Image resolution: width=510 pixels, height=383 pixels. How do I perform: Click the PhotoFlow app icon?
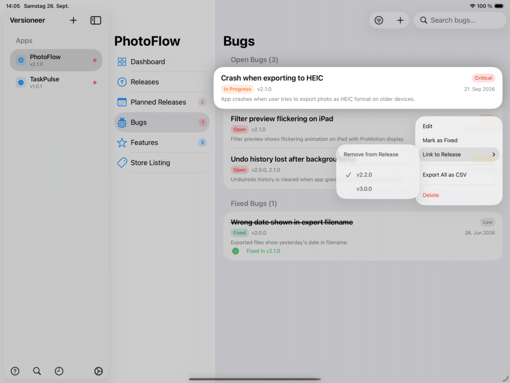[21, 60]
